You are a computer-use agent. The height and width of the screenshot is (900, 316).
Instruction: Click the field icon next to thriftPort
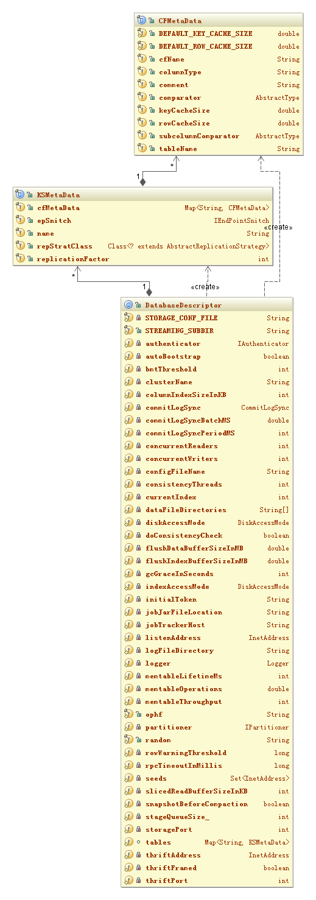(x=128, y=881)
